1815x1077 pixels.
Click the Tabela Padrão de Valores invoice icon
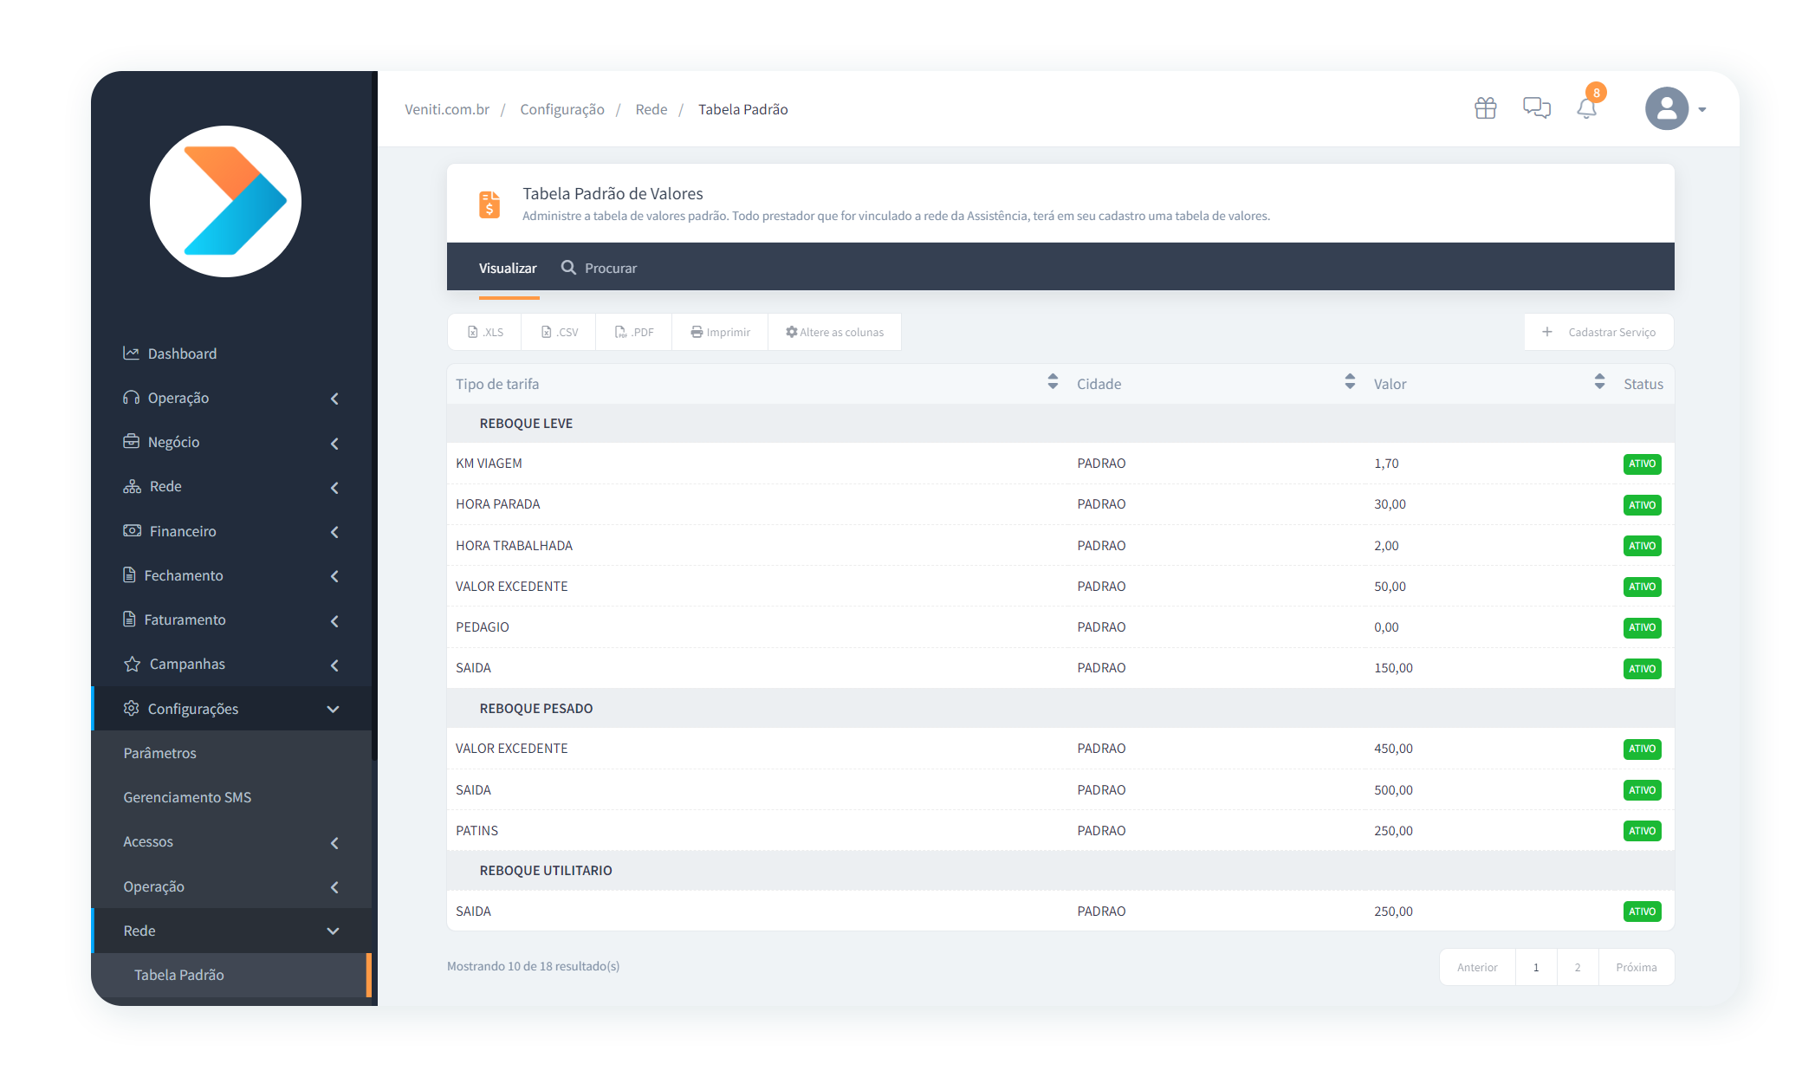tap(489, 204)
